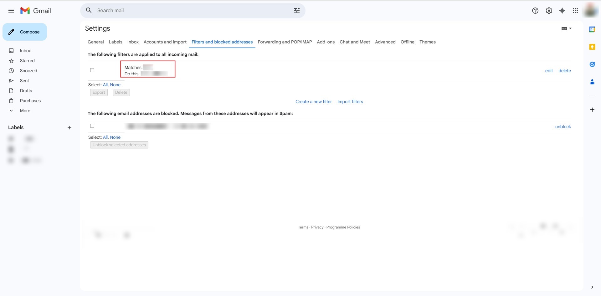Screen dimensions: 601x296
Task: Switch to Accounts and Import tab
Action: 165,42
